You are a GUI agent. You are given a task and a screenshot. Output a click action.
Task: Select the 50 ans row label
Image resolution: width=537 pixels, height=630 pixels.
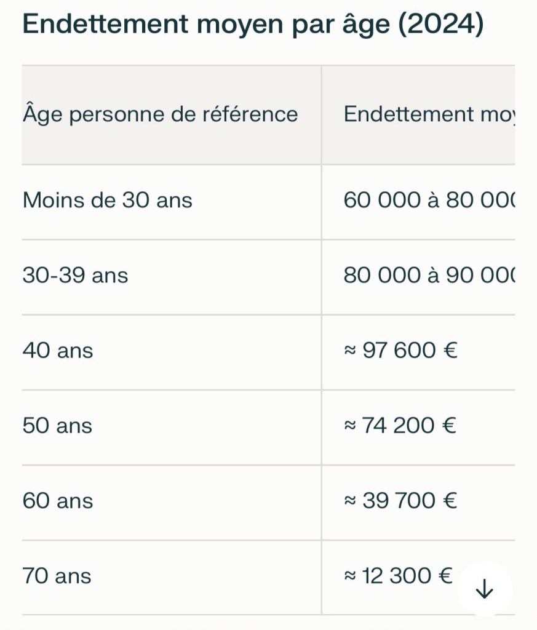point(57,426)
